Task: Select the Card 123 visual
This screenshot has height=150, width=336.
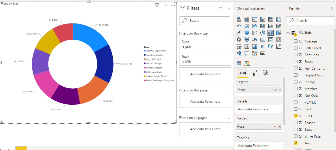Action: click(263, 39)
